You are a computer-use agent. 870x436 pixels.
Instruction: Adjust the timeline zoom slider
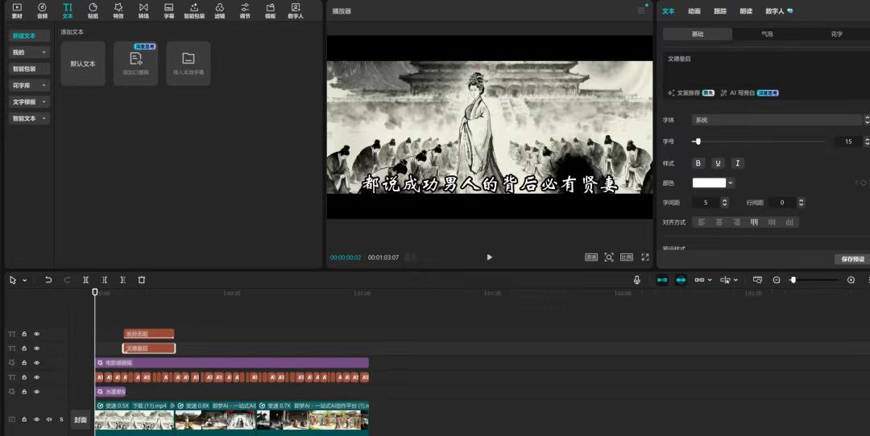(x=814, y=280)
